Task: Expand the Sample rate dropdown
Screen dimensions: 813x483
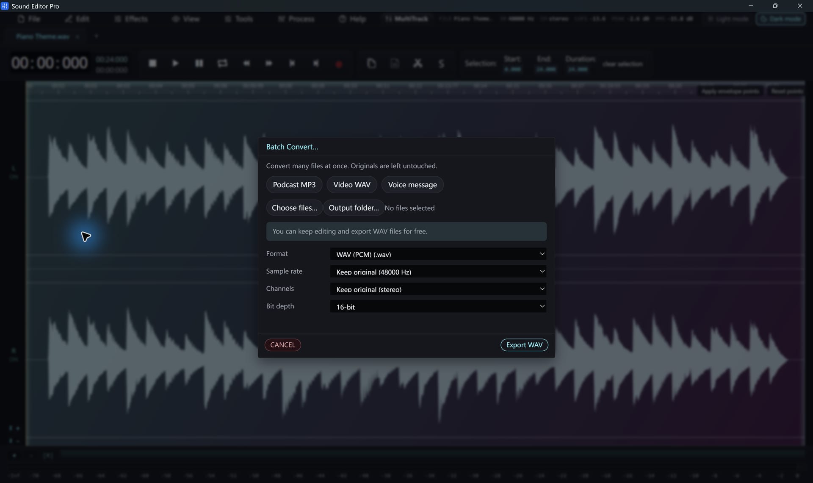Action: click(x=438, y=272)
